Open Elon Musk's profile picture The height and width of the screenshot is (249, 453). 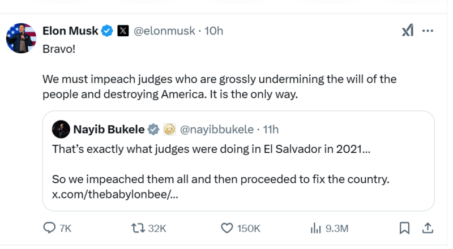[21, 38]
